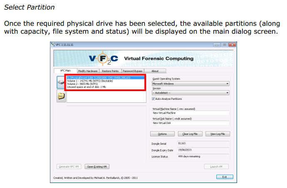
Task: Switch to the Modify Hardware tab
Action: pos(88,71)
